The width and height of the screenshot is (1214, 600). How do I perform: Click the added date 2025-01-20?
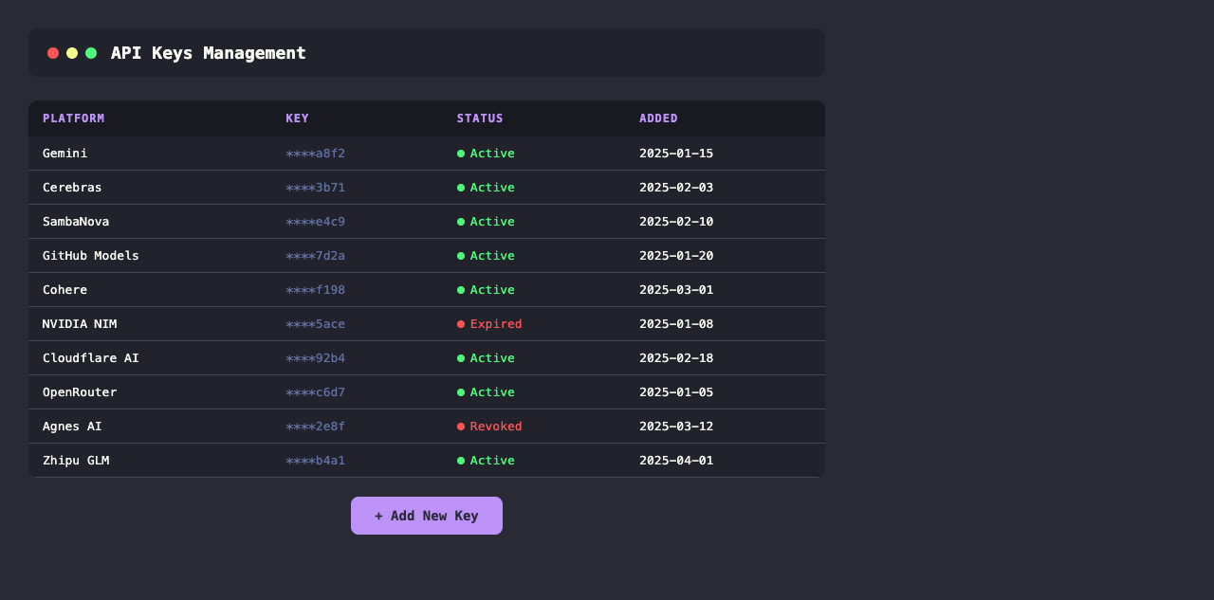click(676, 256)
